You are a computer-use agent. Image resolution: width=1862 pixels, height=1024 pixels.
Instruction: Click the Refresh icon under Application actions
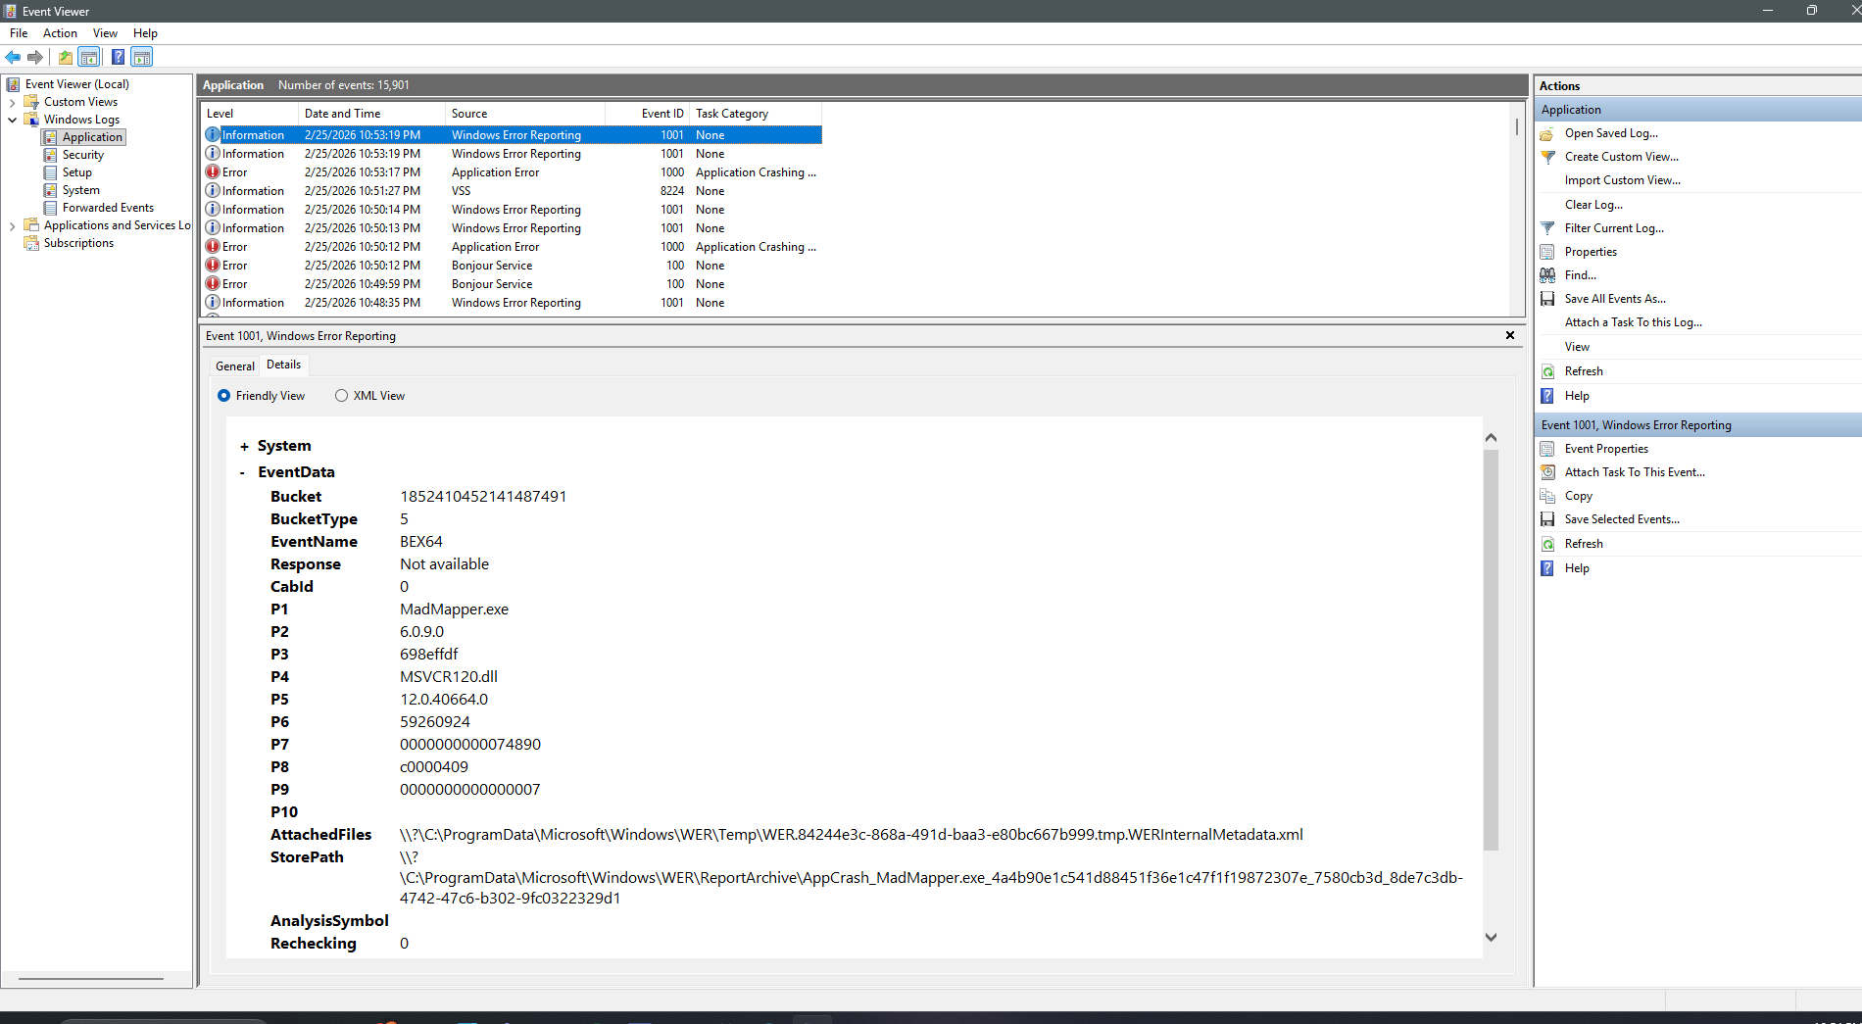point(1548,371)
